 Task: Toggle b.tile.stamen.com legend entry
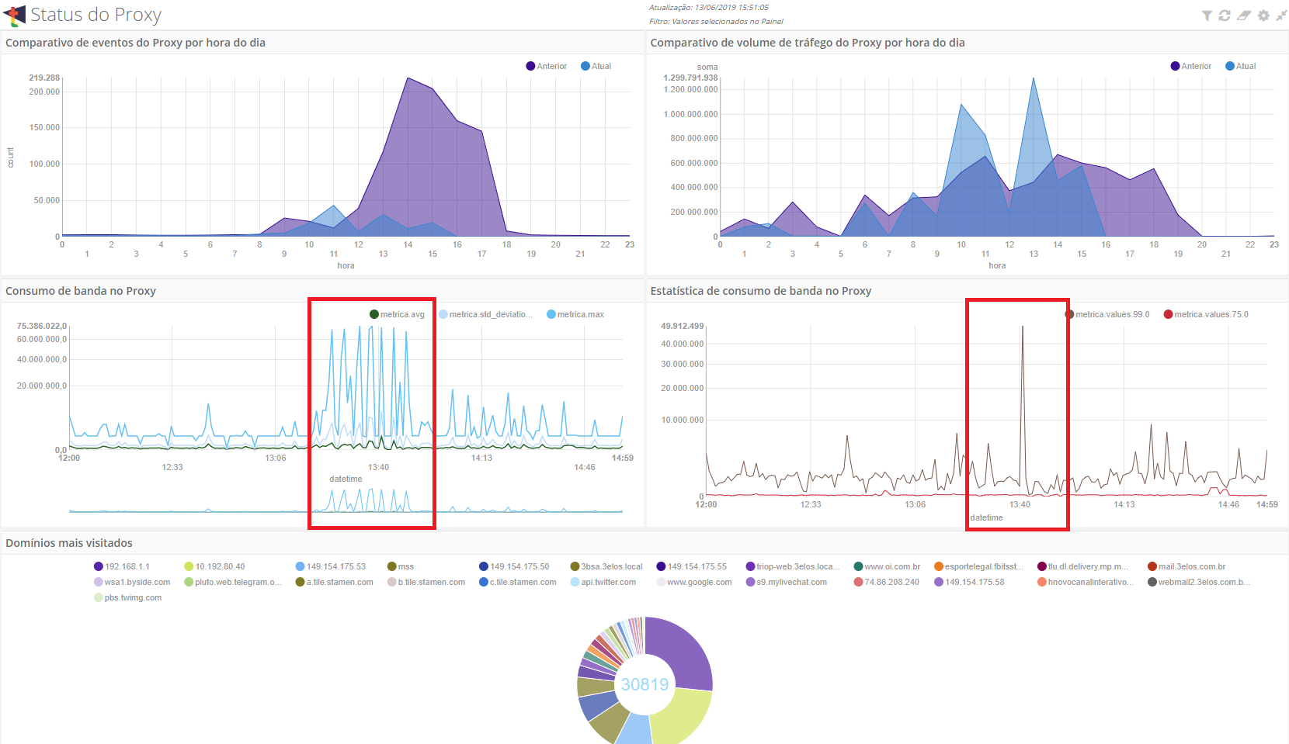(426, 582)
